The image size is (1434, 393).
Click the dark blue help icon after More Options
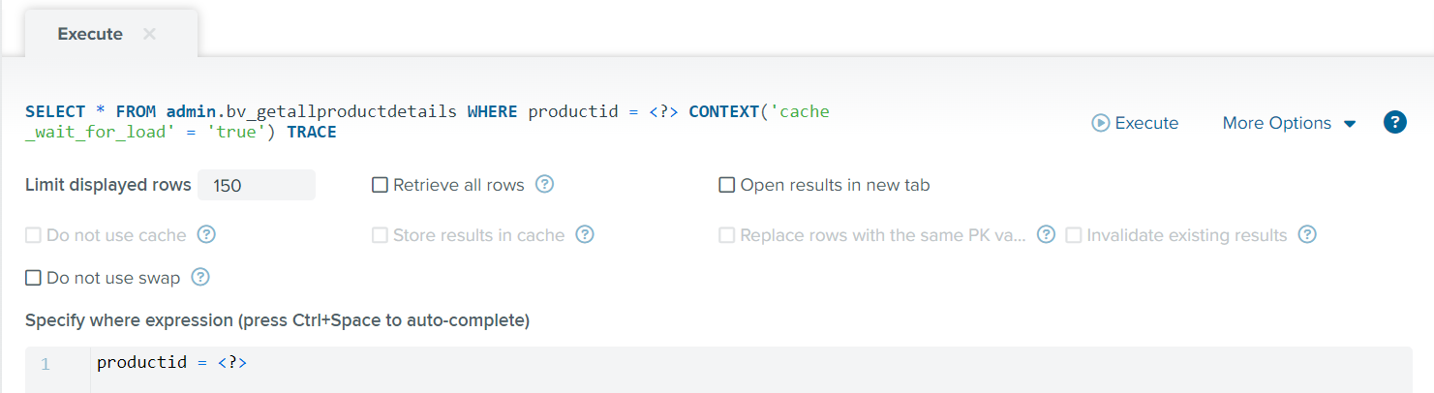click(x=1395, y=123)
